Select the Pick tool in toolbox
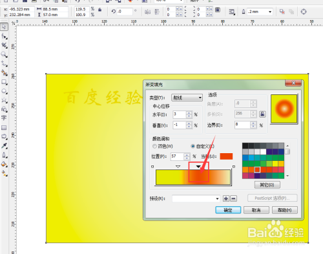Image resolution: width=323 pixels, height=254 pixels. (4, 26)
